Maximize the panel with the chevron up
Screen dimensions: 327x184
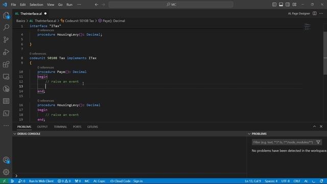click(314, 126)
